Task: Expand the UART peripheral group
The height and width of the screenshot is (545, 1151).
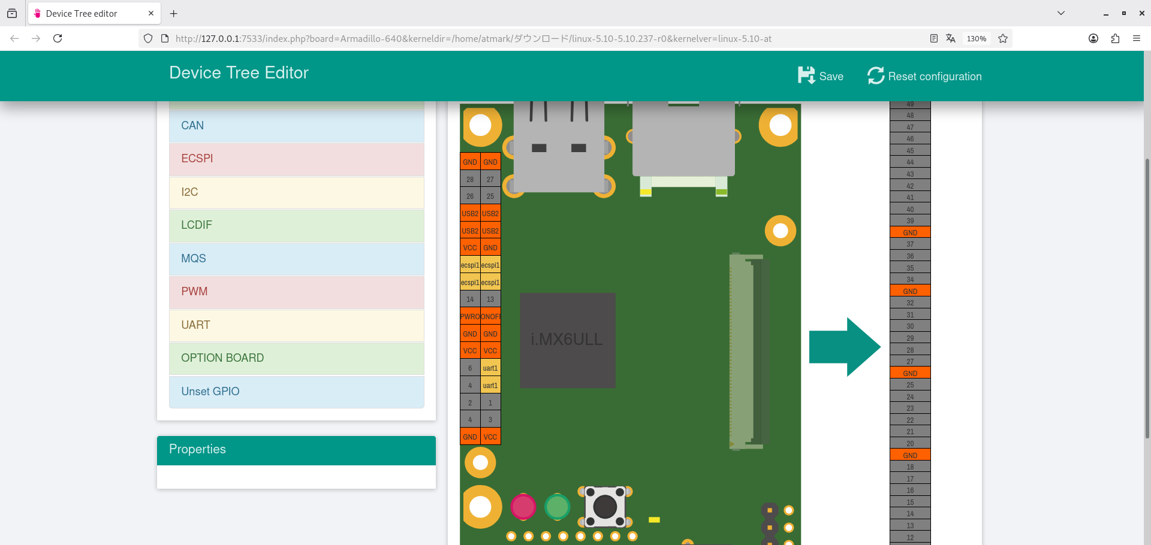Action: [296, 325]
